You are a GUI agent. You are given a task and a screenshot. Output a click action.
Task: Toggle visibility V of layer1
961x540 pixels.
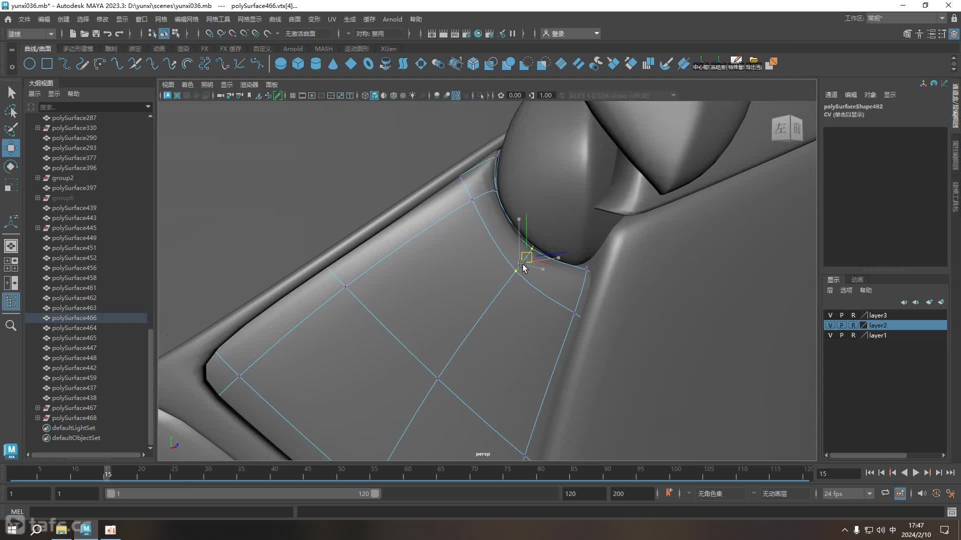point(830,335)
